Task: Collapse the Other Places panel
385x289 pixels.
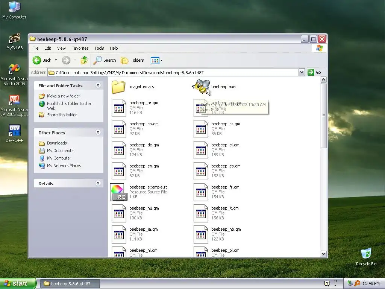Action: tap(98, 132)
